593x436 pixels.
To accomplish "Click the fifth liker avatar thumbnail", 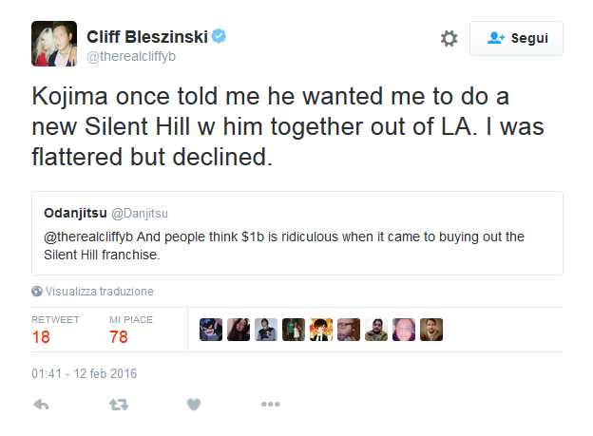I will (321, 329).
